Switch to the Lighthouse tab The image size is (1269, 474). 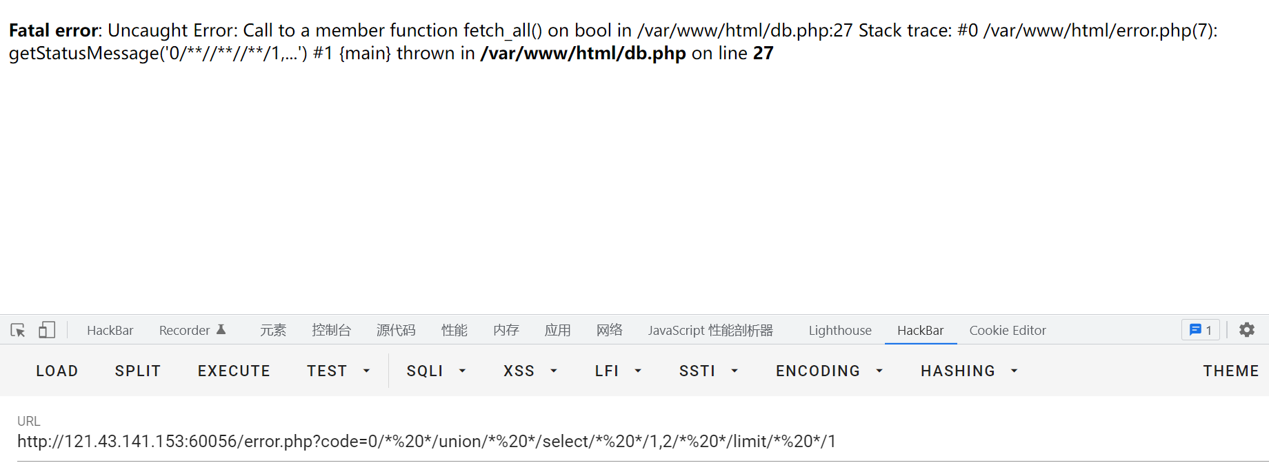(840, 331)
